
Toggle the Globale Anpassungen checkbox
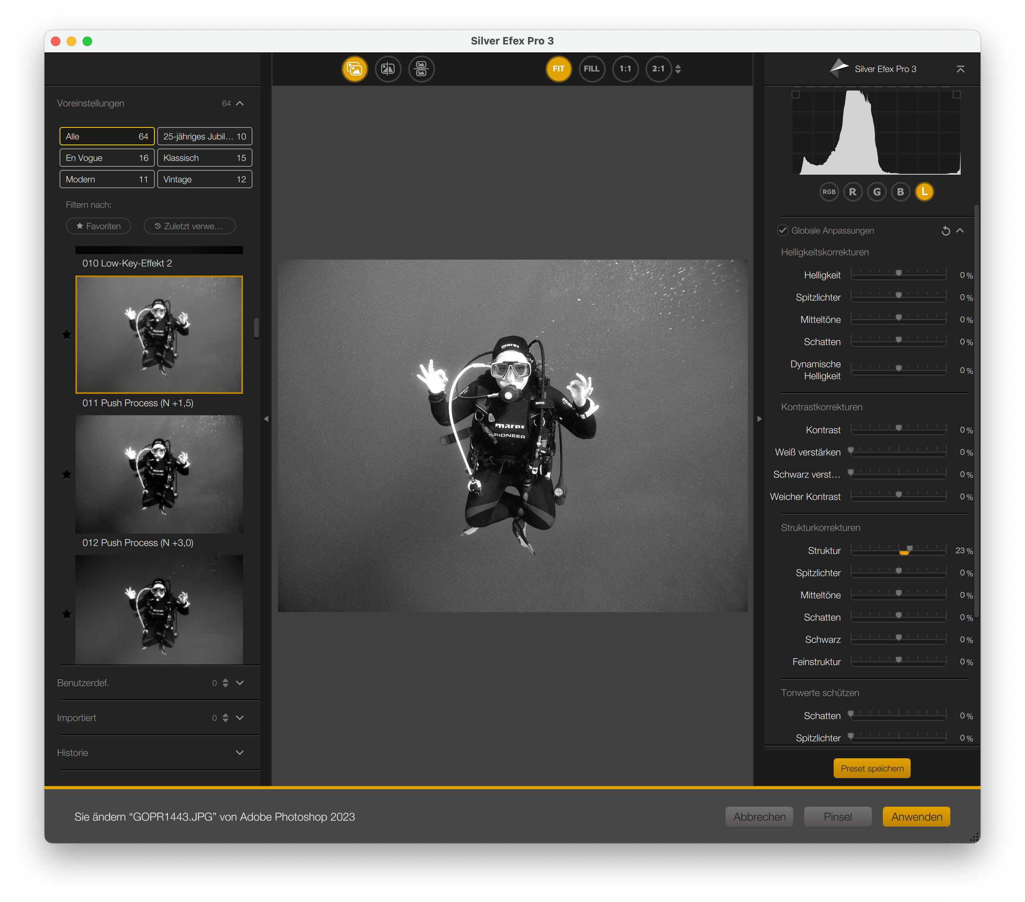pyautogui.click(x=782, y=231)
